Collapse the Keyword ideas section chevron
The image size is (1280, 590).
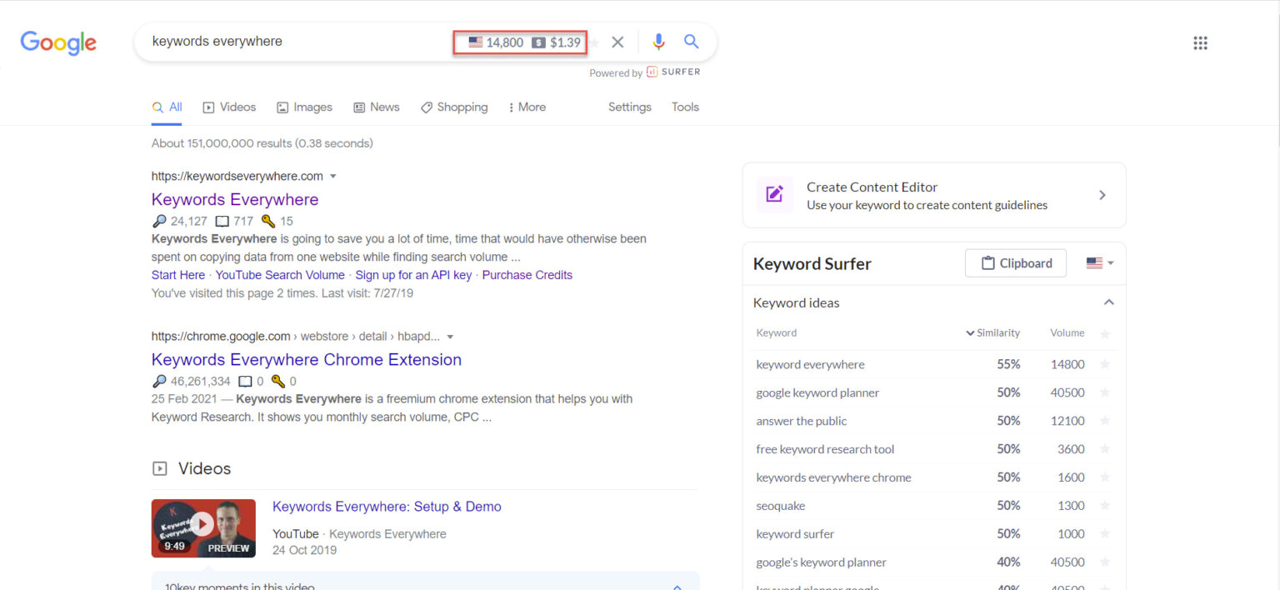[x=1108, y=302]
